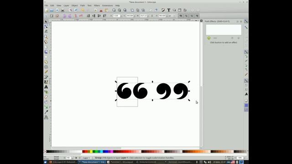Open the Edit menu
This screenshot has height=164, width=292.
pyautogui.click(x=52, y=5)
